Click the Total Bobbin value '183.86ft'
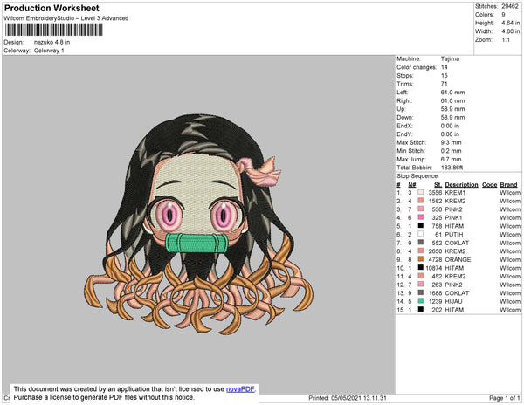Screen dimensions: 524x405 pos(452,168)
